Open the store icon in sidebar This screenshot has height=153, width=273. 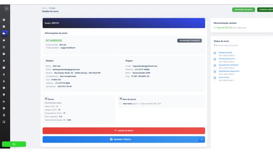click(x=4, y=40)
